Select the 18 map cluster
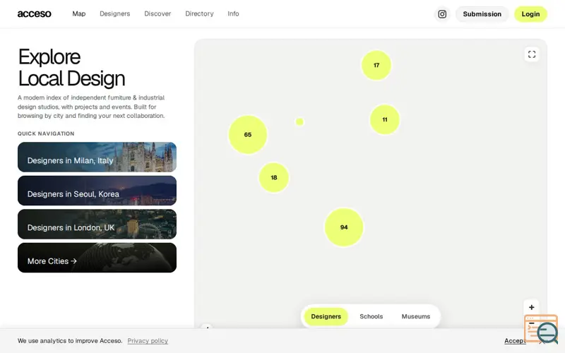Screen dimensions: 565x353 pos(274,178)
